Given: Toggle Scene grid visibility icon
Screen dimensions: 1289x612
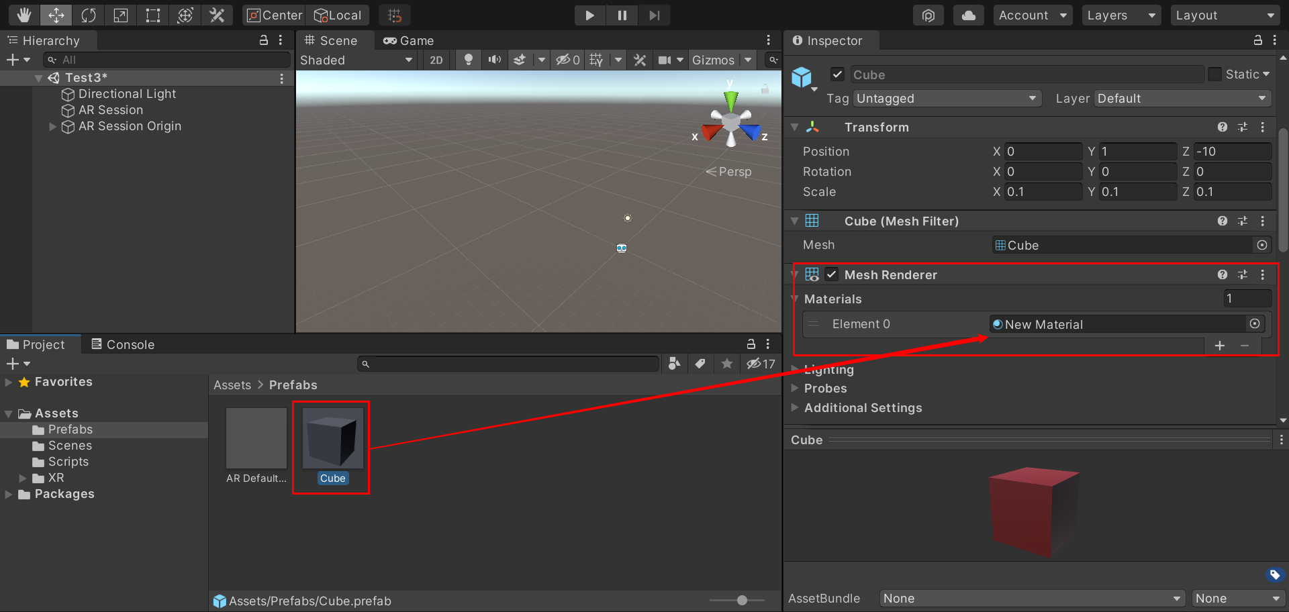Looking at the screenshot, I should 596,60.
